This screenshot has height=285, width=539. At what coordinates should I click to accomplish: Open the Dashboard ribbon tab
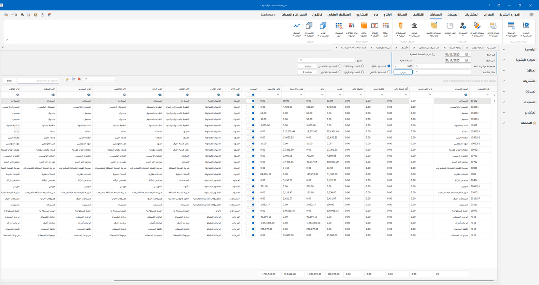pyautogui.click(x=268, y=15)
